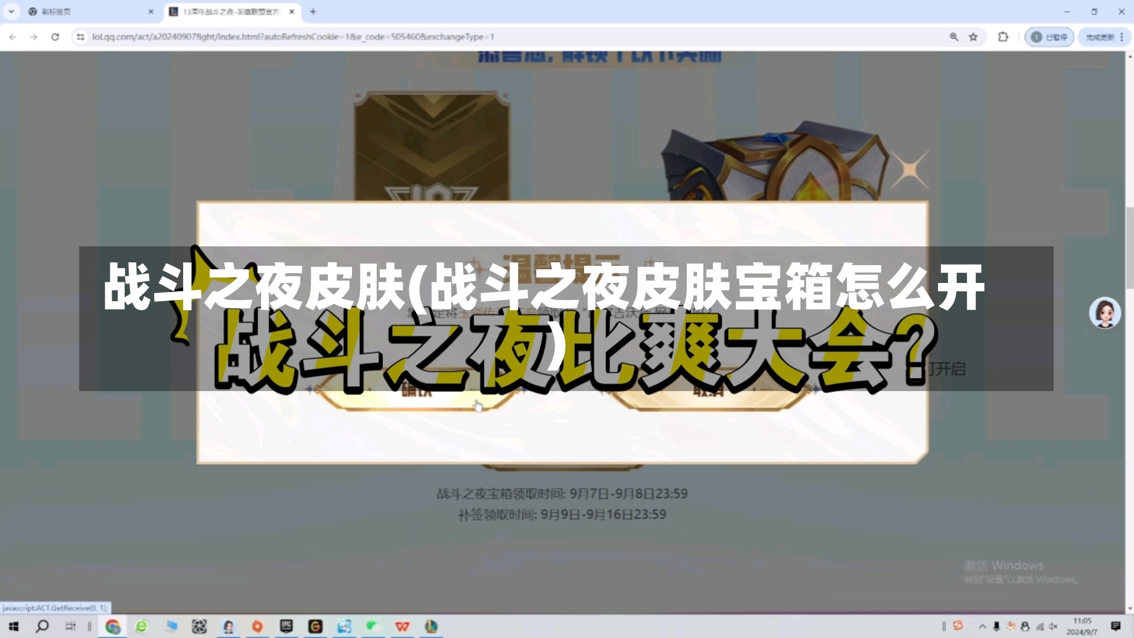Open the Epic Games launcher on taskbar

coord(286,626)
